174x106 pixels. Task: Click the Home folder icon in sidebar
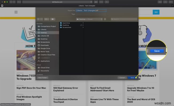coord(39,58)
